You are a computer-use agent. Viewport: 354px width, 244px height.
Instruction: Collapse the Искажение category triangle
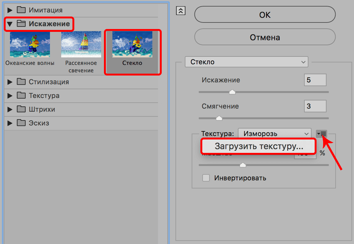coord(9,24)
